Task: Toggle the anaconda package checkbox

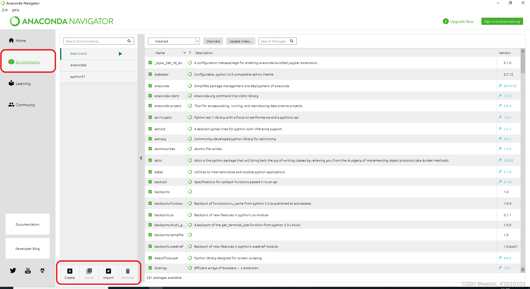Action: (x=150, y=86)
